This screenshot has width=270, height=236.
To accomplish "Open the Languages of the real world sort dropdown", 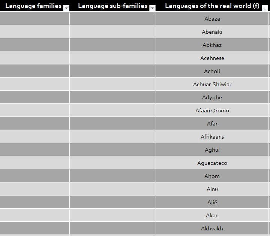I will coord(265,8).
